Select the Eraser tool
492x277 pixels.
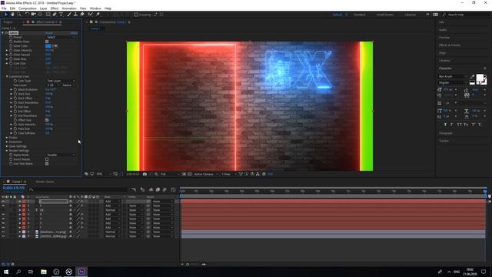(x=82, y=15)
